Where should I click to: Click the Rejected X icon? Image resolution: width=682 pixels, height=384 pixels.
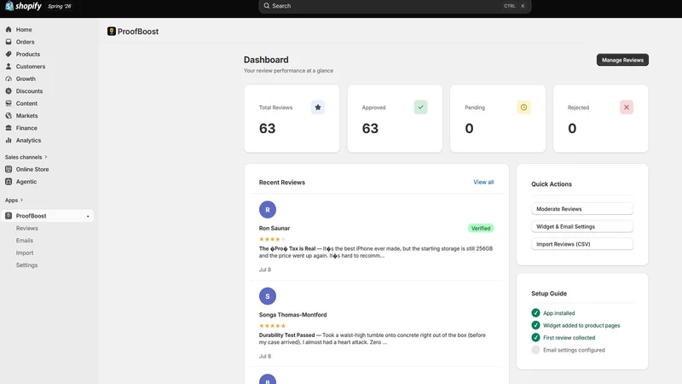coord(627,108)
